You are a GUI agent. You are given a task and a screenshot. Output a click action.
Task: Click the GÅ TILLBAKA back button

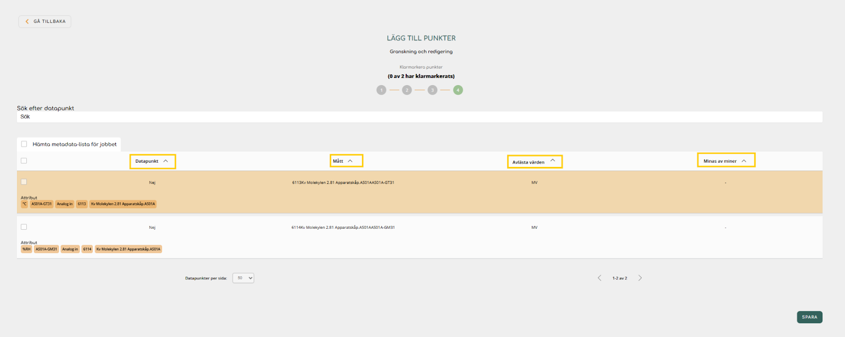click(x=45, y=22)
